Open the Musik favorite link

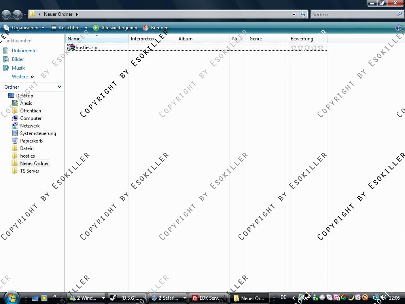[18, 68]
